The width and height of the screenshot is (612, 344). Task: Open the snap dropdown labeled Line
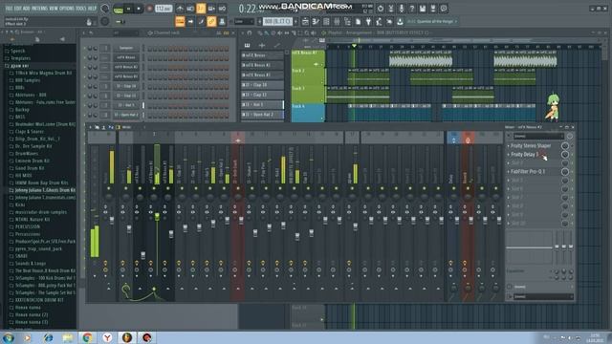244,21
